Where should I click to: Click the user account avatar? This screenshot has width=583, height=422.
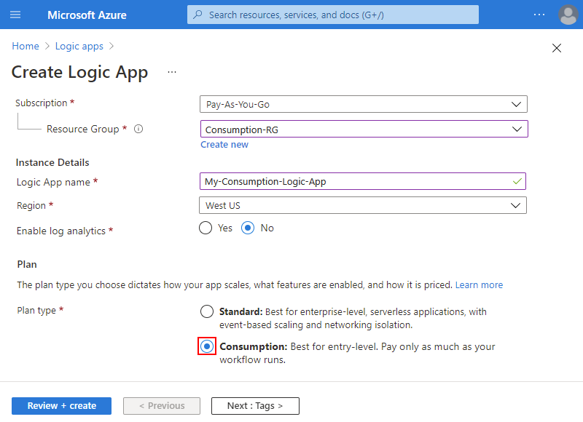point(568,15)
